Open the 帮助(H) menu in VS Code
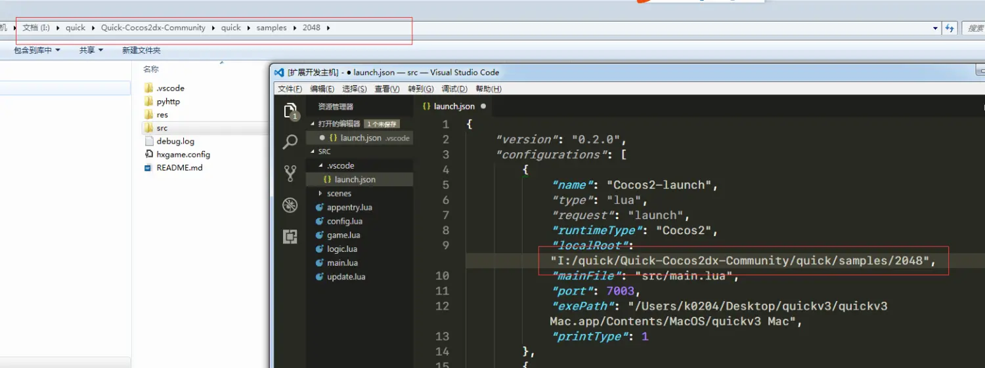Viewport: 985px width, 368px height. (489, 89)
